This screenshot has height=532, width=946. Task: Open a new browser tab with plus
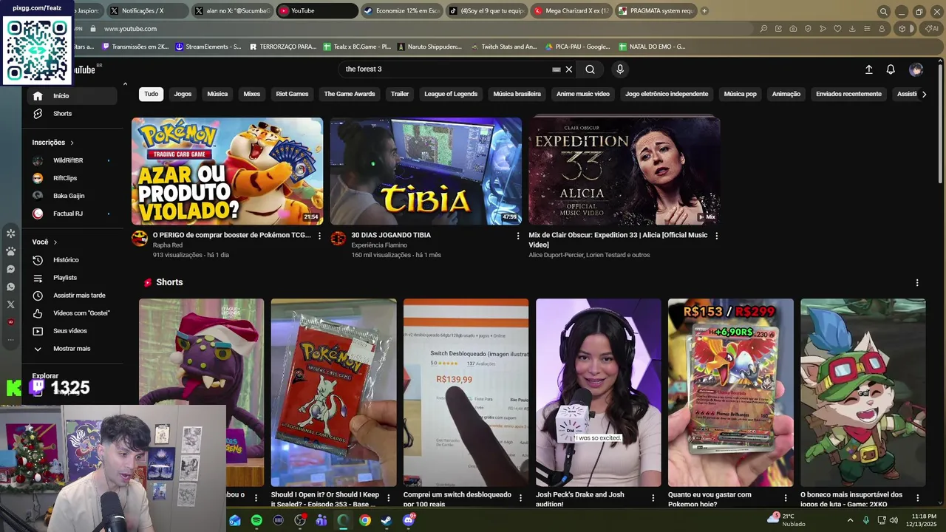coord(704,11)
